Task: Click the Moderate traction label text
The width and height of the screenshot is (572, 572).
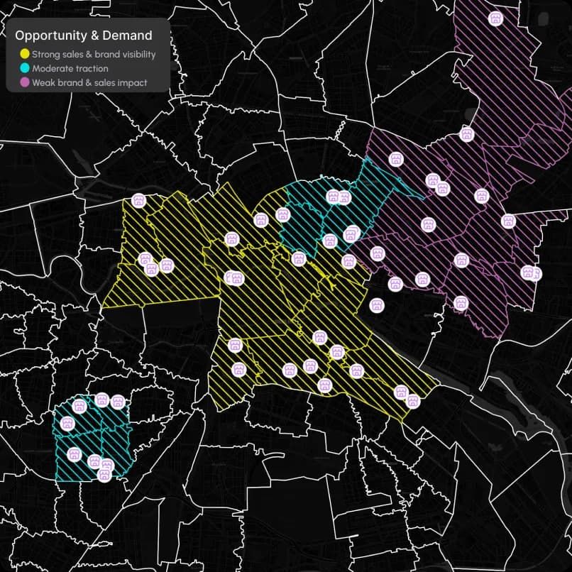Action: 70,68
